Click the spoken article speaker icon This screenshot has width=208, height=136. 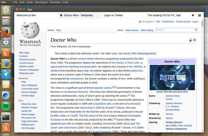coord(195,40)
